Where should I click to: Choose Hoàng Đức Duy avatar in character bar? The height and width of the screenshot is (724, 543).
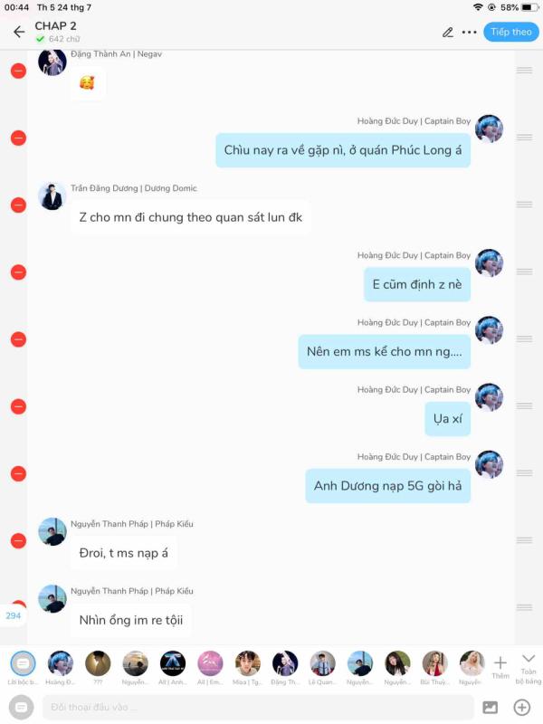click(61, 668)
